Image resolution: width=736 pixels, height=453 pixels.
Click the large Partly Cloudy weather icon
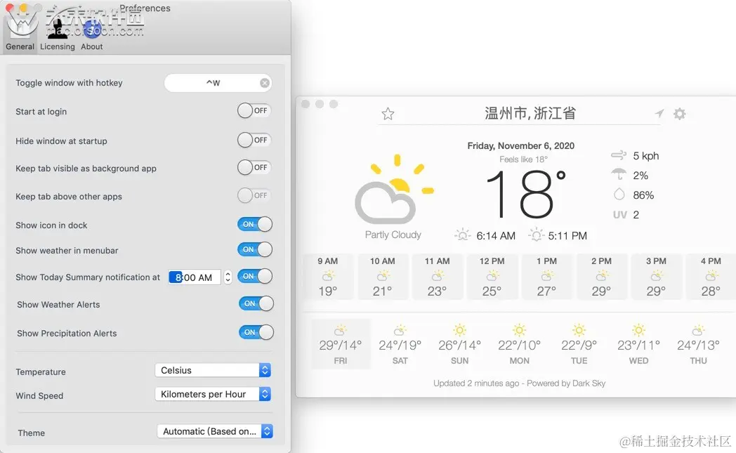(x=394, y=189)
